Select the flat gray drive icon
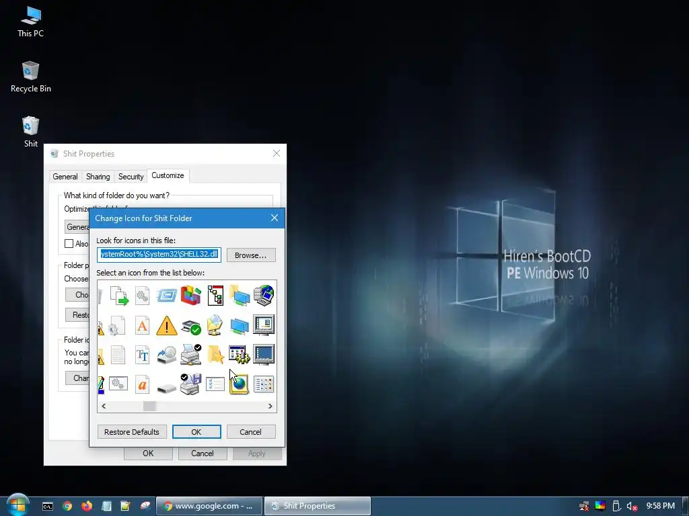Viewport: 689px width, 516px height. 167,388
